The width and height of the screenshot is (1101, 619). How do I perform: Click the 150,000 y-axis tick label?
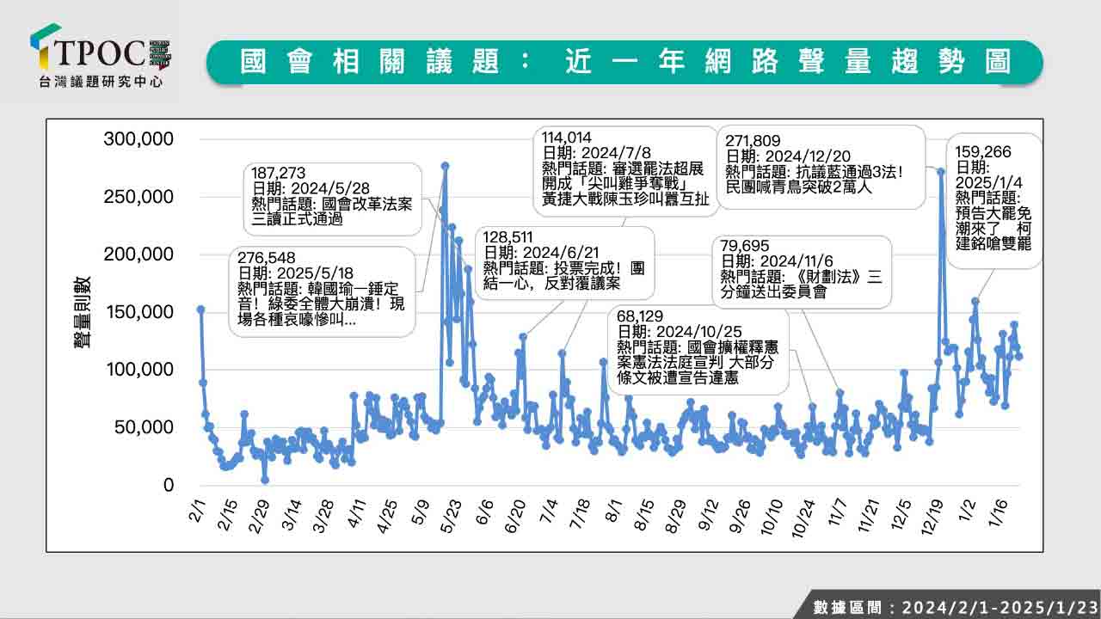point(138,312)
